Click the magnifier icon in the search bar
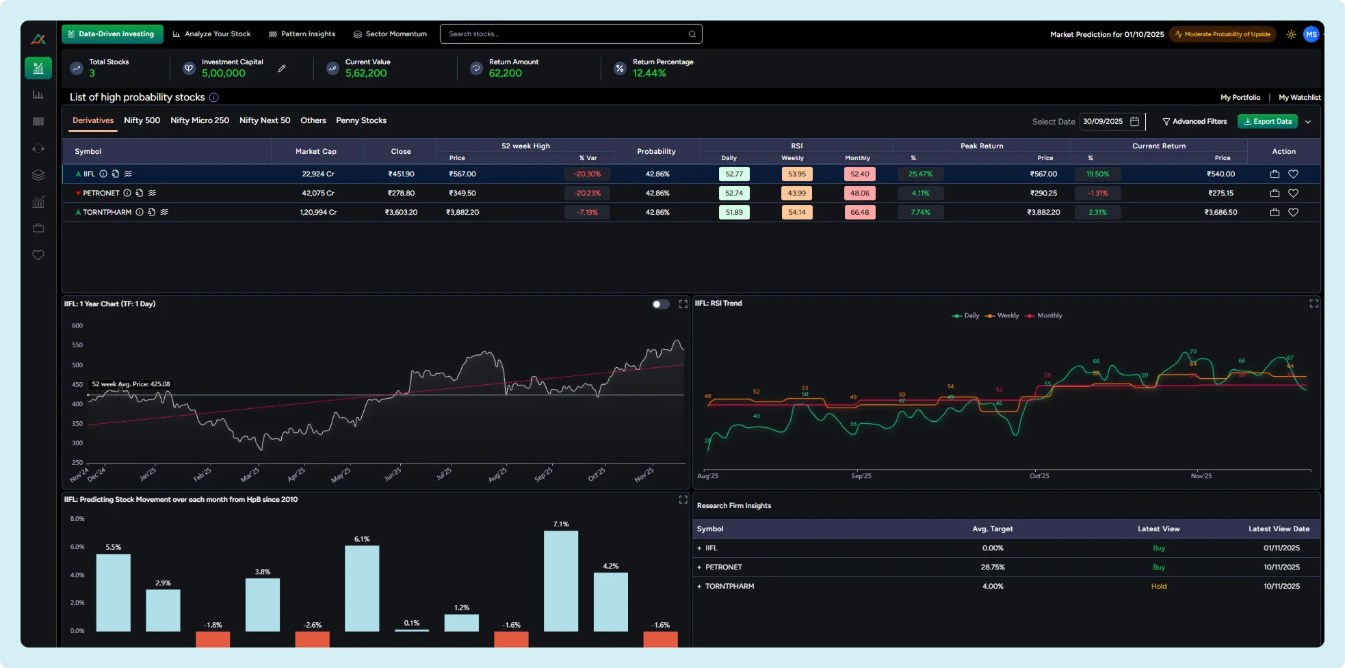Image resolution: width=1345 pixels, height=668 pixels. pos(691,34)
